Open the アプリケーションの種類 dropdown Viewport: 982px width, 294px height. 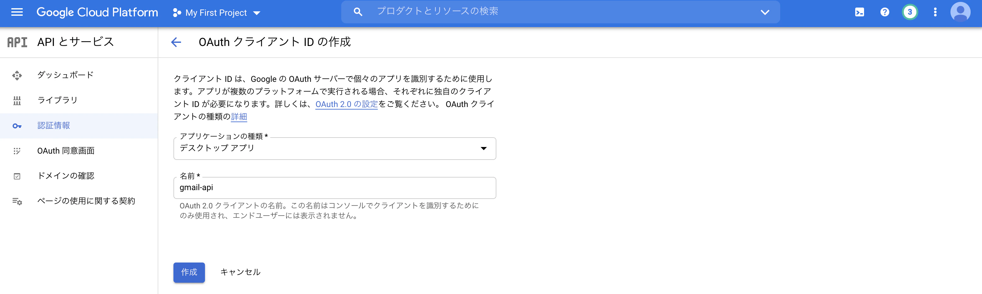tap(334, 148)
